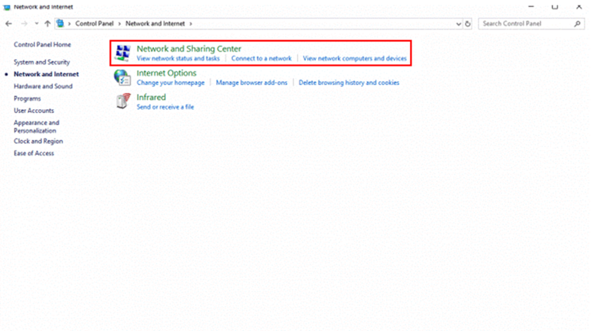Click the Internet Options globe icon
Screen dimensions: 591x331
(123, 77)
